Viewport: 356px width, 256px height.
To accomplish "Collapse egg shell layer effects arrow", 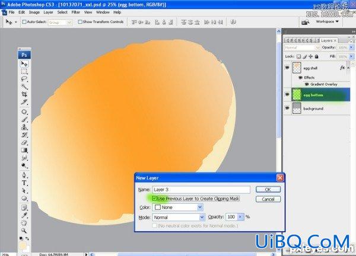I will 348,68.
